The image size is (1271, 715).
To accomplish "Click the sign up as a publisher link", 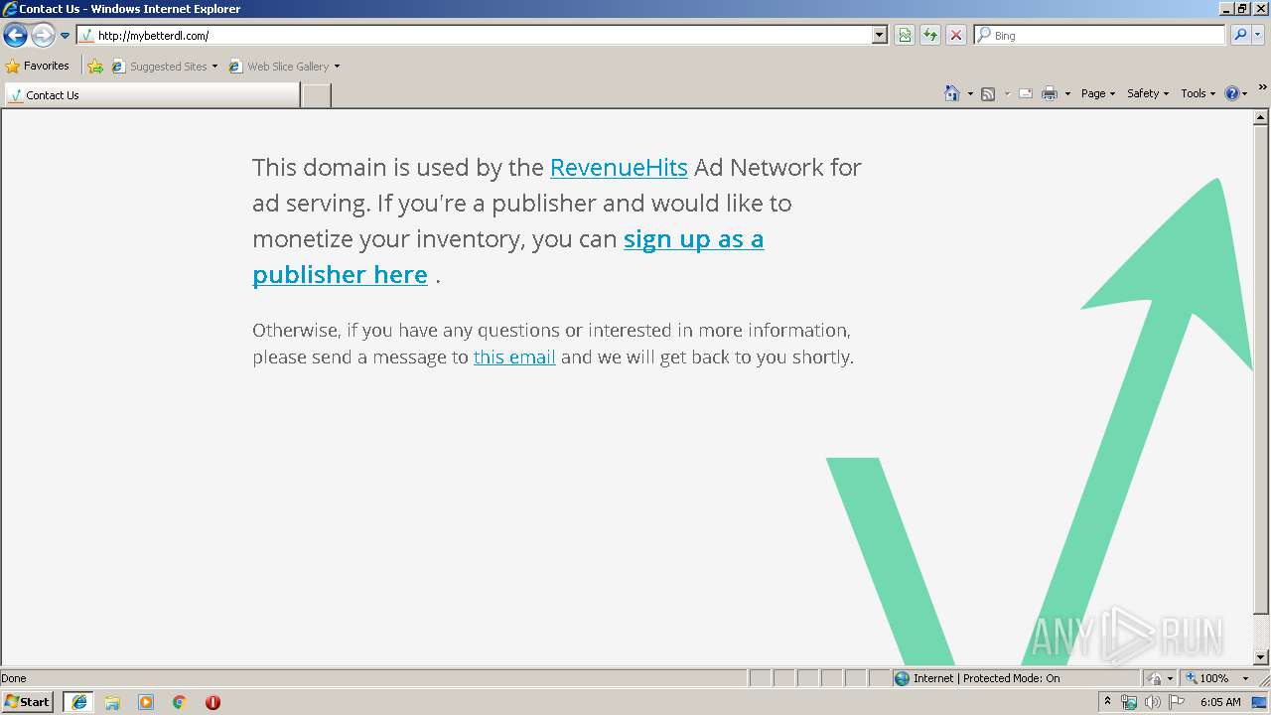I will pos(507,257).
